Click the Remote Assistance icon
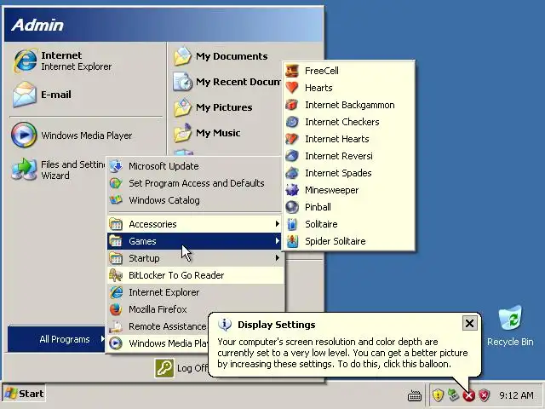Viewport: 545px width, 409px height. point(116,326)
